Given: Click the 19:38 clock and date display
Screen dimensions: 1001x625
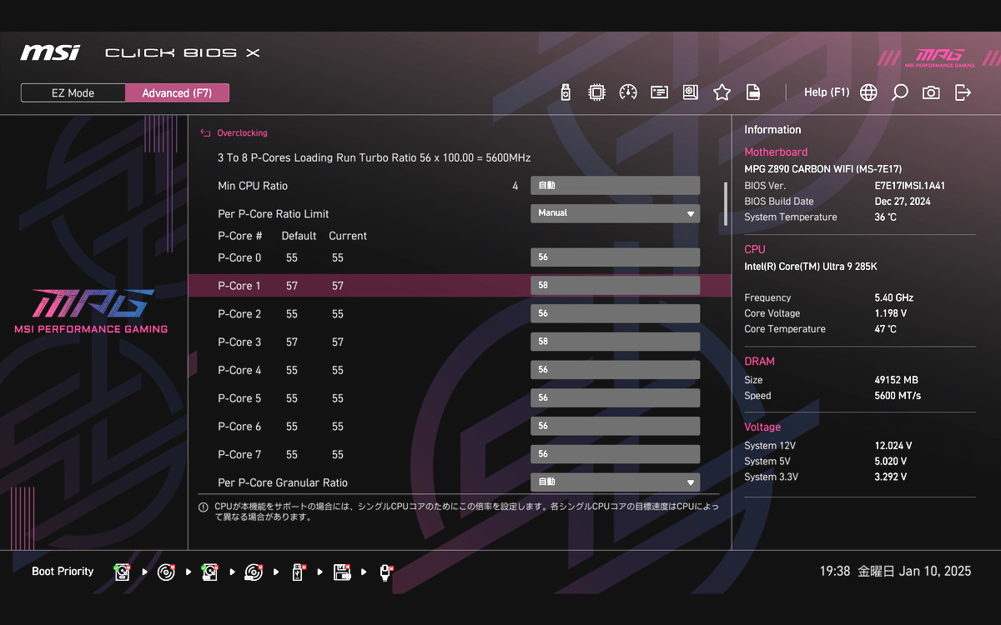Looking at the screenshot, I should 895,572.
